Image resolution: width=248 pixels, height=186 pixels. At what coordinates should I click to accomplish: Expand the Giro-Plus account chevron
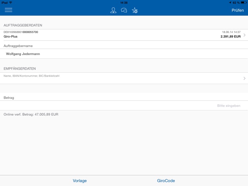coord(244,35)
